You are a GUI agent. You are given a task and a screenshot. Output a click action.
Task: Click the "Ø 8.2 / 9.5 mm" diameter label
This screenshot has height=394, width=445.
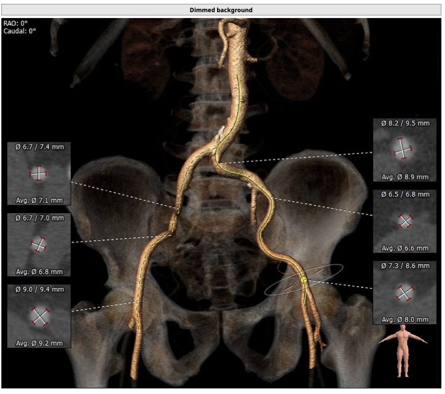coord(405,123)
